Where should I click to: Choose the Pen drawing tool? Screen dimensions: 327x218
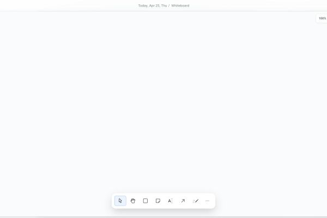(196, 201)
